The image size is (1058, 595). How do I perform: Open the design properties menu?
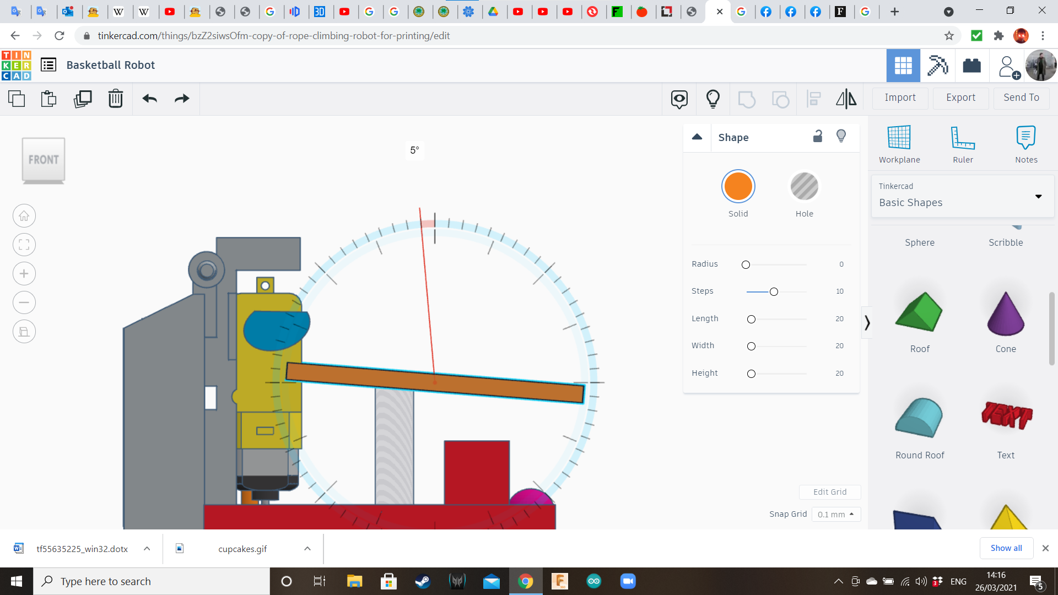tap(48, 64)
